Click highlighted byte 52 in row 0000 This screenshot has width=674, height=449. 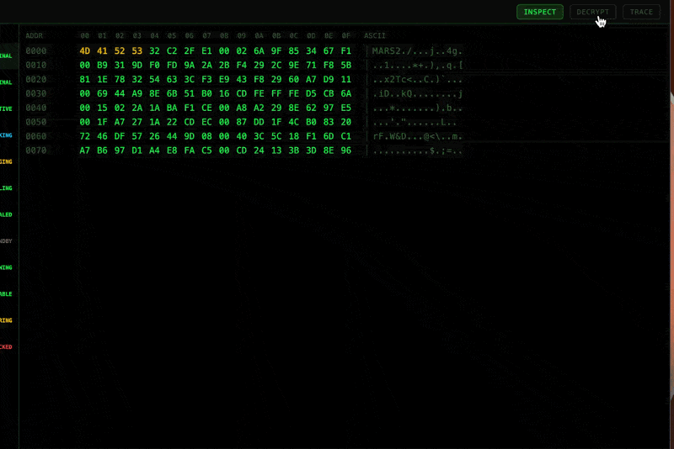[x=120, y=51]
